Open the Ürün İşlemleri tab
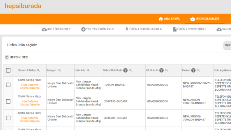This screenshot has height=130, width=231. click(204, 19)
